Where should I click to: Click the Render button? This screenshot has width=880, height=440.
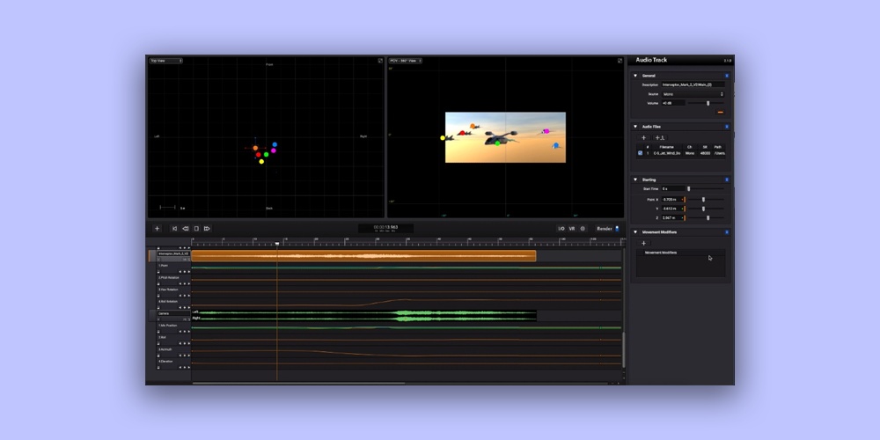605,228
